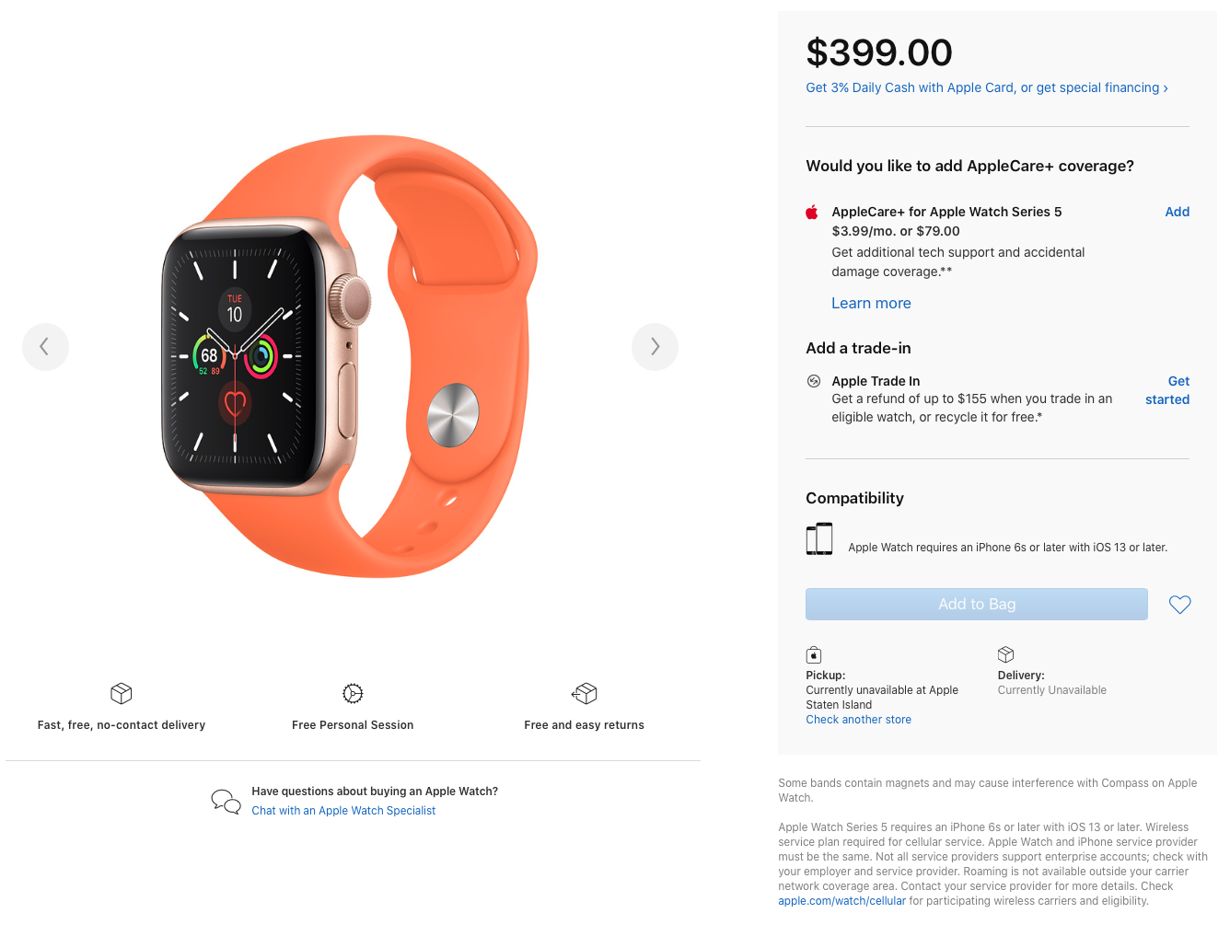The height and width of the screenshot is (936, 1230).
Task: Click the heart favorite icon
Action: (1179, 605)
